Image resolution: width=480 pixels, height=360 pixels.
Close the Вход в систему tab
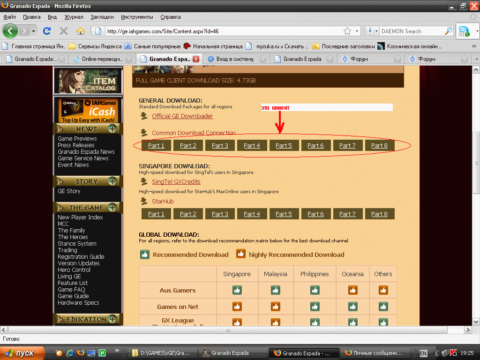tap(263, 59)
